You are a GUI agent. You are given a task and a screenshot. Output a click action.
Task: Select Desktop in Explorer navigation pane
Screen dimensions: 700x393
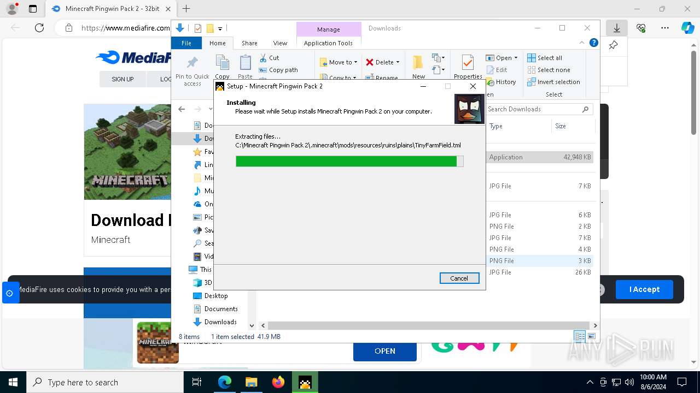click(216, 296)
